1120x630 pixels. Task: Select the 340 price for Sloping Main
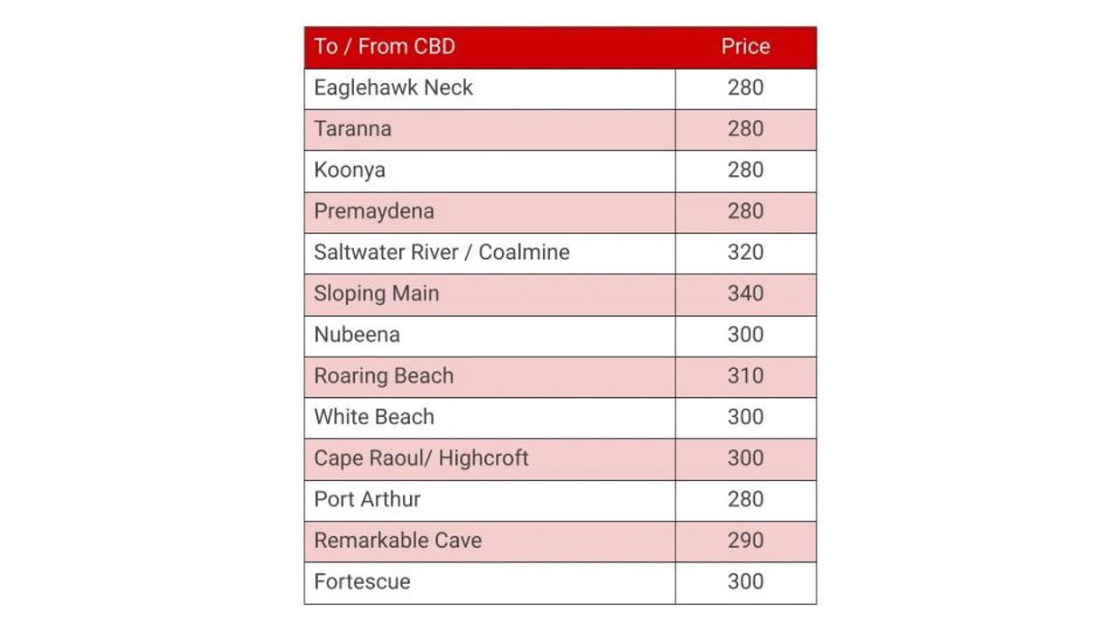(x=745, y=293)
